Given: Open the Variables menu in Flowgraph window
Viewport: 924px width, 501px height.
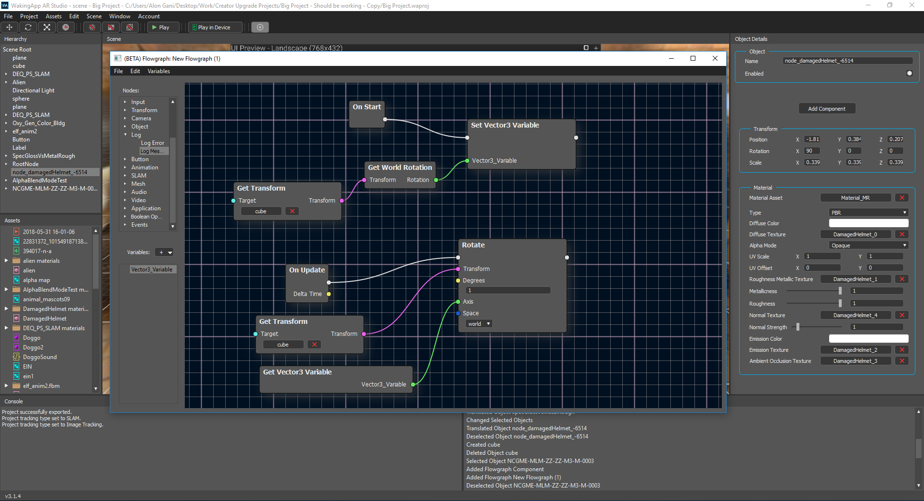Looking at the screenshot, I should coord(158,71).
